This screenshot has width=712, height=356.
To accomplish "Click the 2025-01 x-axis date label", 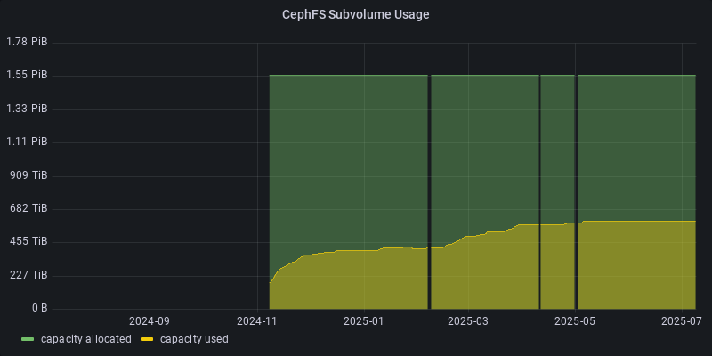I will (x=364, y=321).
